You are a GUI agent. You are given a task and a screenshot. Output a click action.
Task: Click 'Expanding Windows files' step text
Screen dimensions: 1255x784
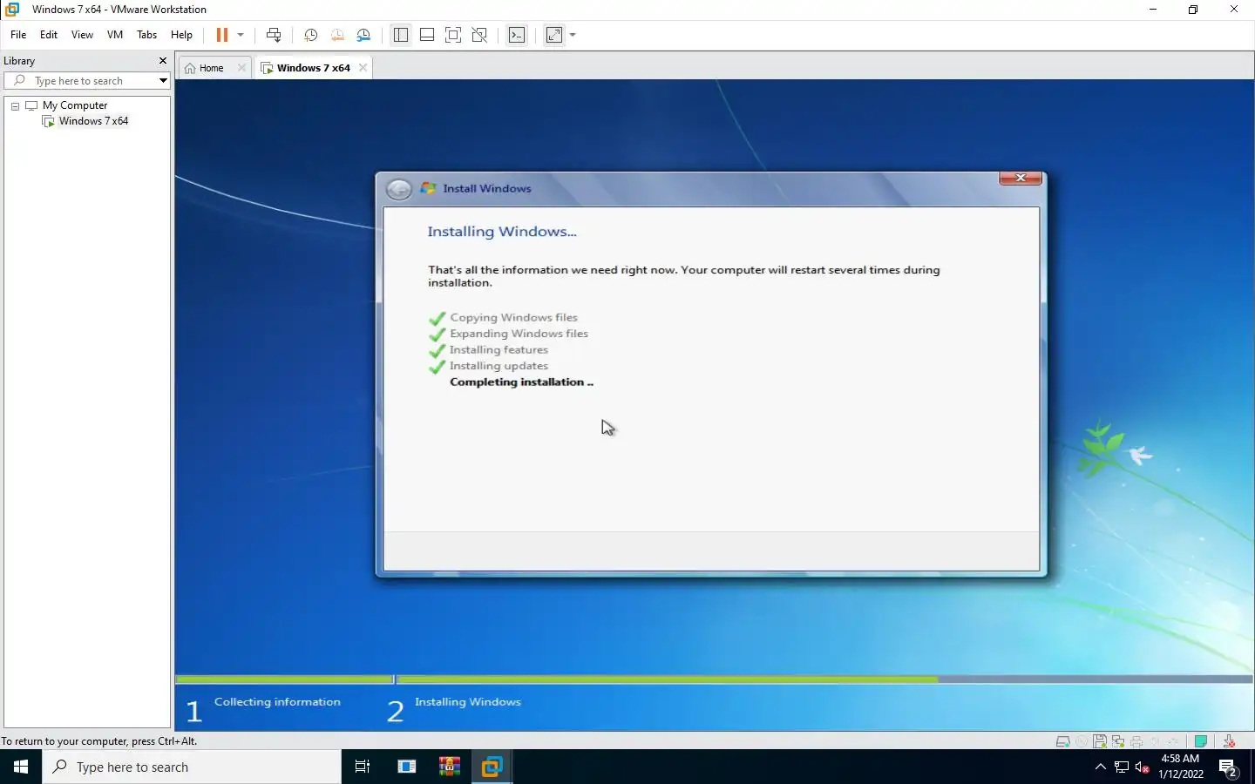pos(519,334)
